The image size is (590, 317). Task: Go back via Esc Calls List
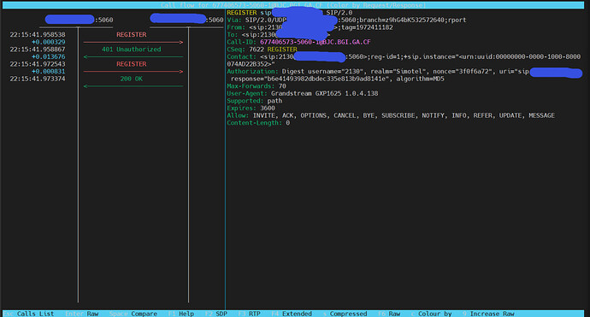point(28,314)
